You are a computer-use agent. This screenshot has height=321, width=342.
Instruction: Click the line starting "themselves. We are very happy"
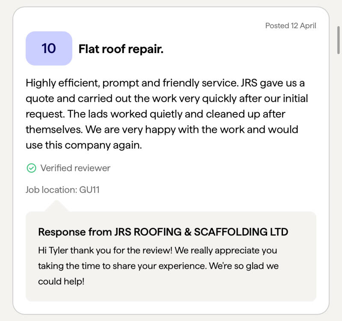pyautogui.click(x=162, y=130)
